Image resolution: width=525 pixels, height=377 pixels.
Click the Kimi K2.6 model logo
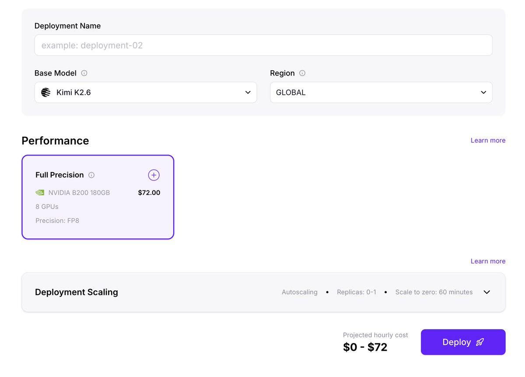pos(46,93)
